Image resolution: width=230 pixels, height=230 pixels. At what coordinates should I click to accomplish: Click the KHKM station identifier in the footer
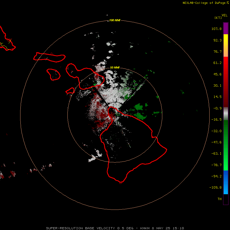[145, 228]
